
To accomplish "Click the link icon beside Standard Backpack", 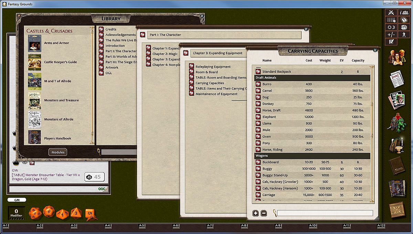I will 258,71.
